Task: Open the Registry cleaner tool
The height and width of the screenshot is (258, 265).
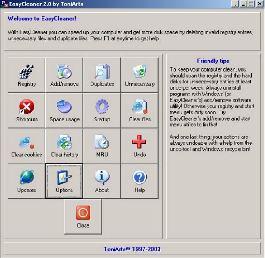Action: coord(26,75)
